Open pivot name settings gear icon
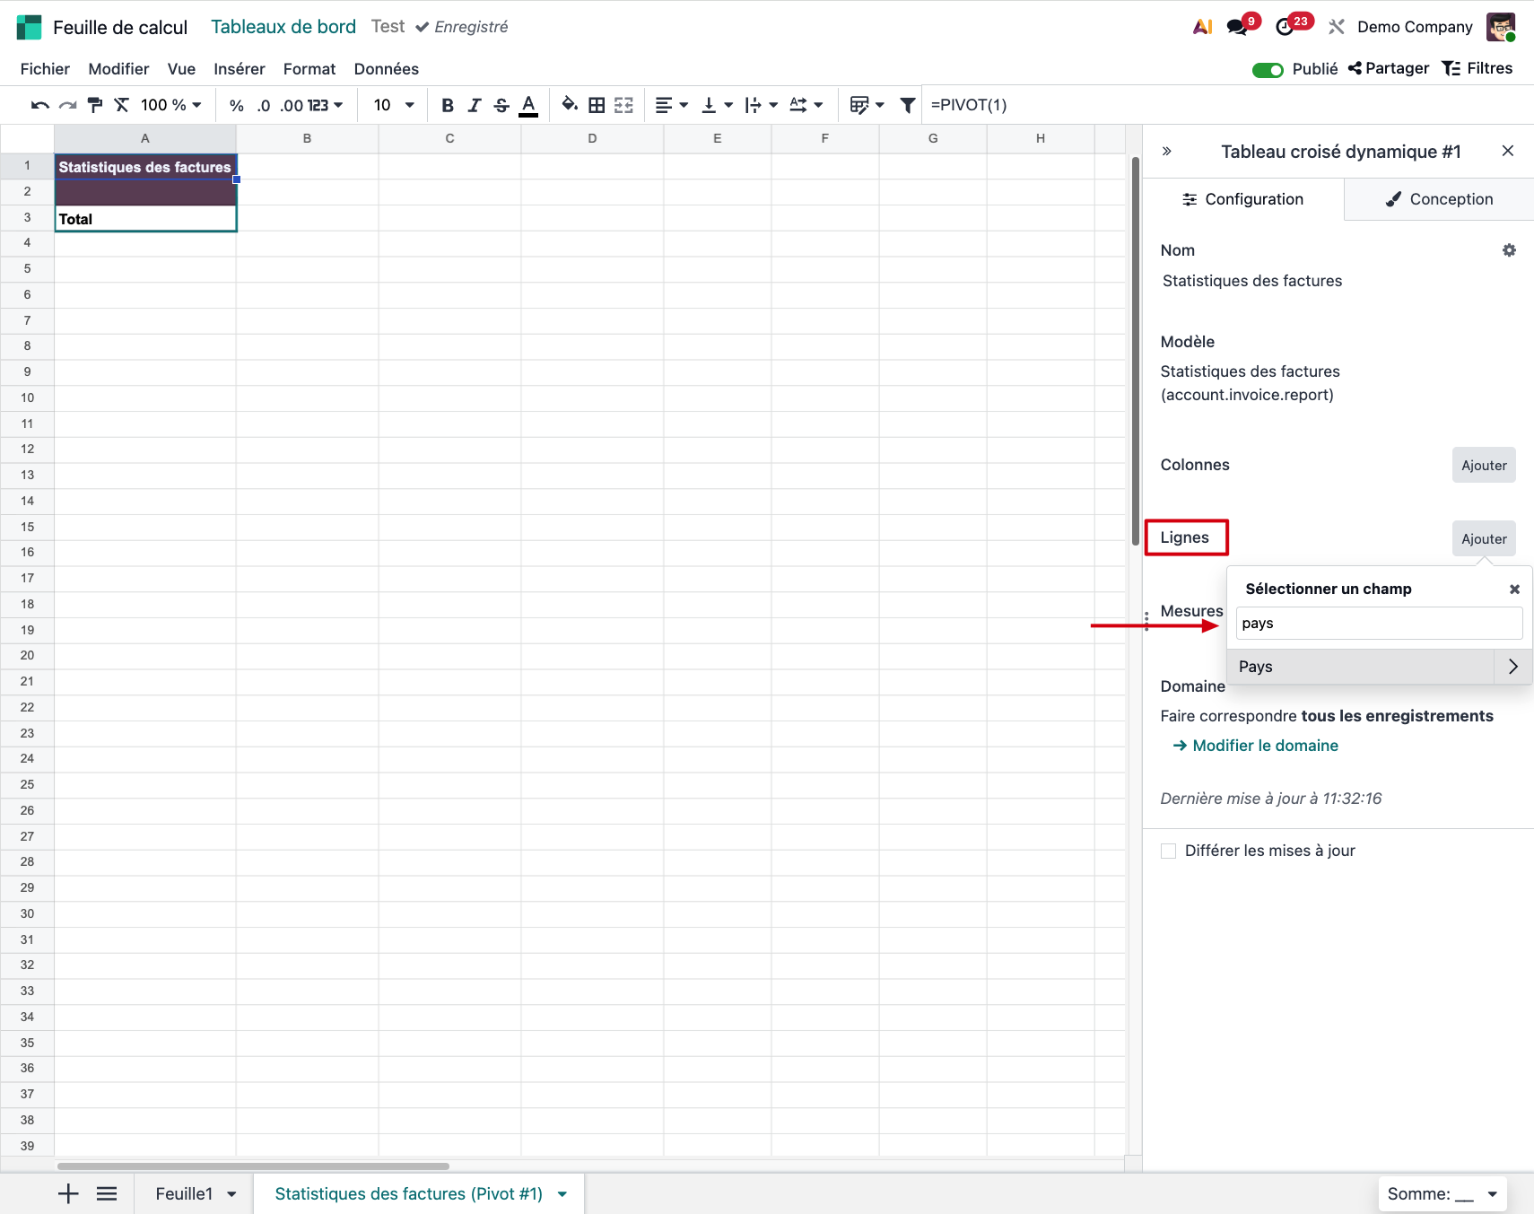This screenshot has width=1534, height=1214. pos(1509,250)
